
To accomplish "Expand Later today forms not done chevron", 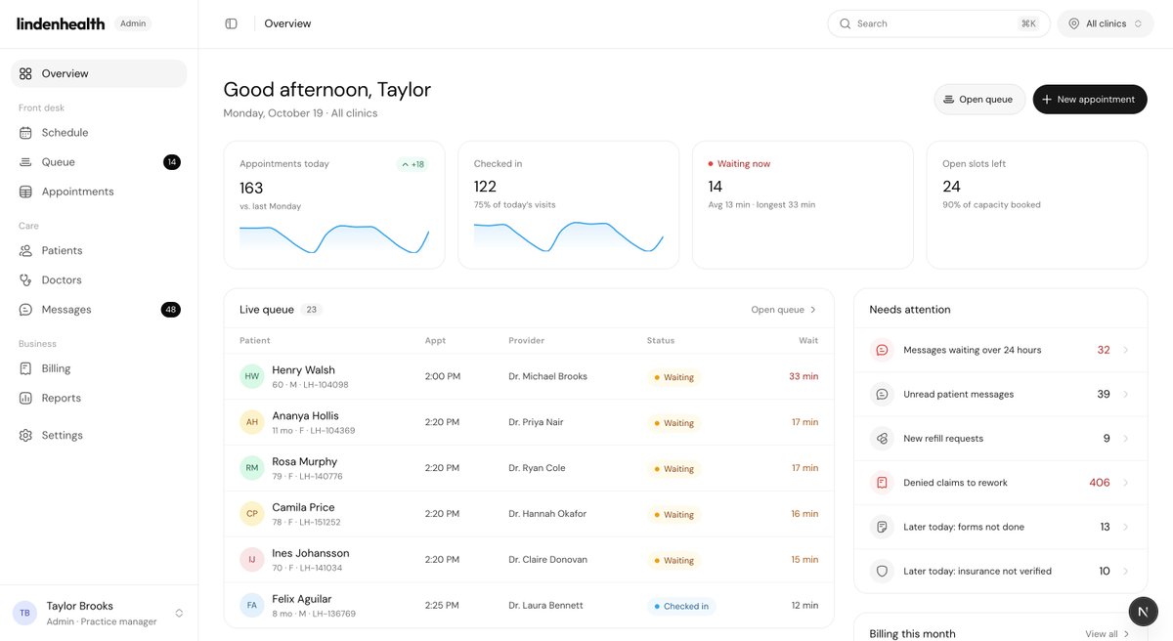I will coord(1126,527).
